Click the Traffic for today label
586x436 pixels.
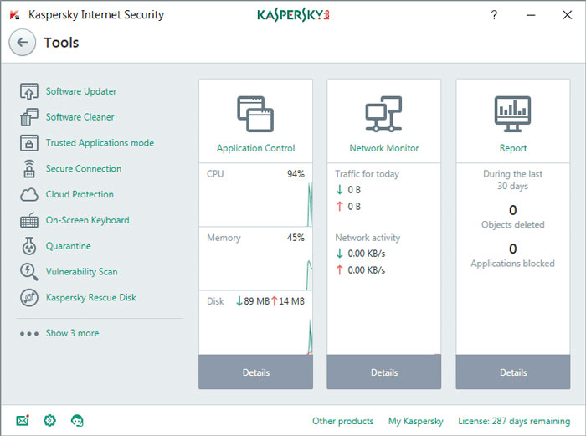pos(367,174)
